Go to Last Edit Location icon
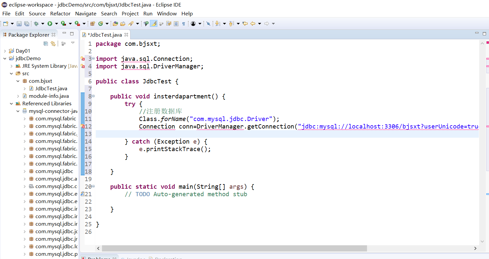489x259 pixels. [245, 24]
